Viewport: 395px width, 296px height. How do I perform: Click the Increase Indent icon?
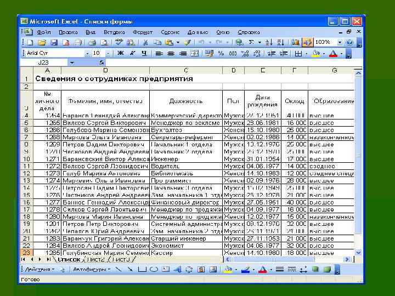pos(284,54)
